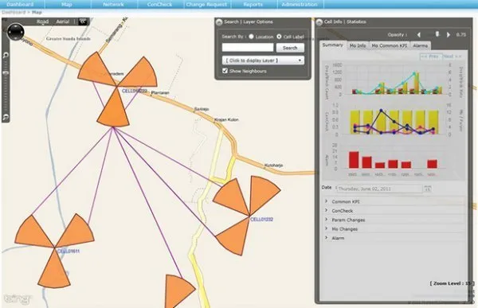Switch the map to Aerial view
Viewport: 478px width, 308px height.
[x=62, y=21]
